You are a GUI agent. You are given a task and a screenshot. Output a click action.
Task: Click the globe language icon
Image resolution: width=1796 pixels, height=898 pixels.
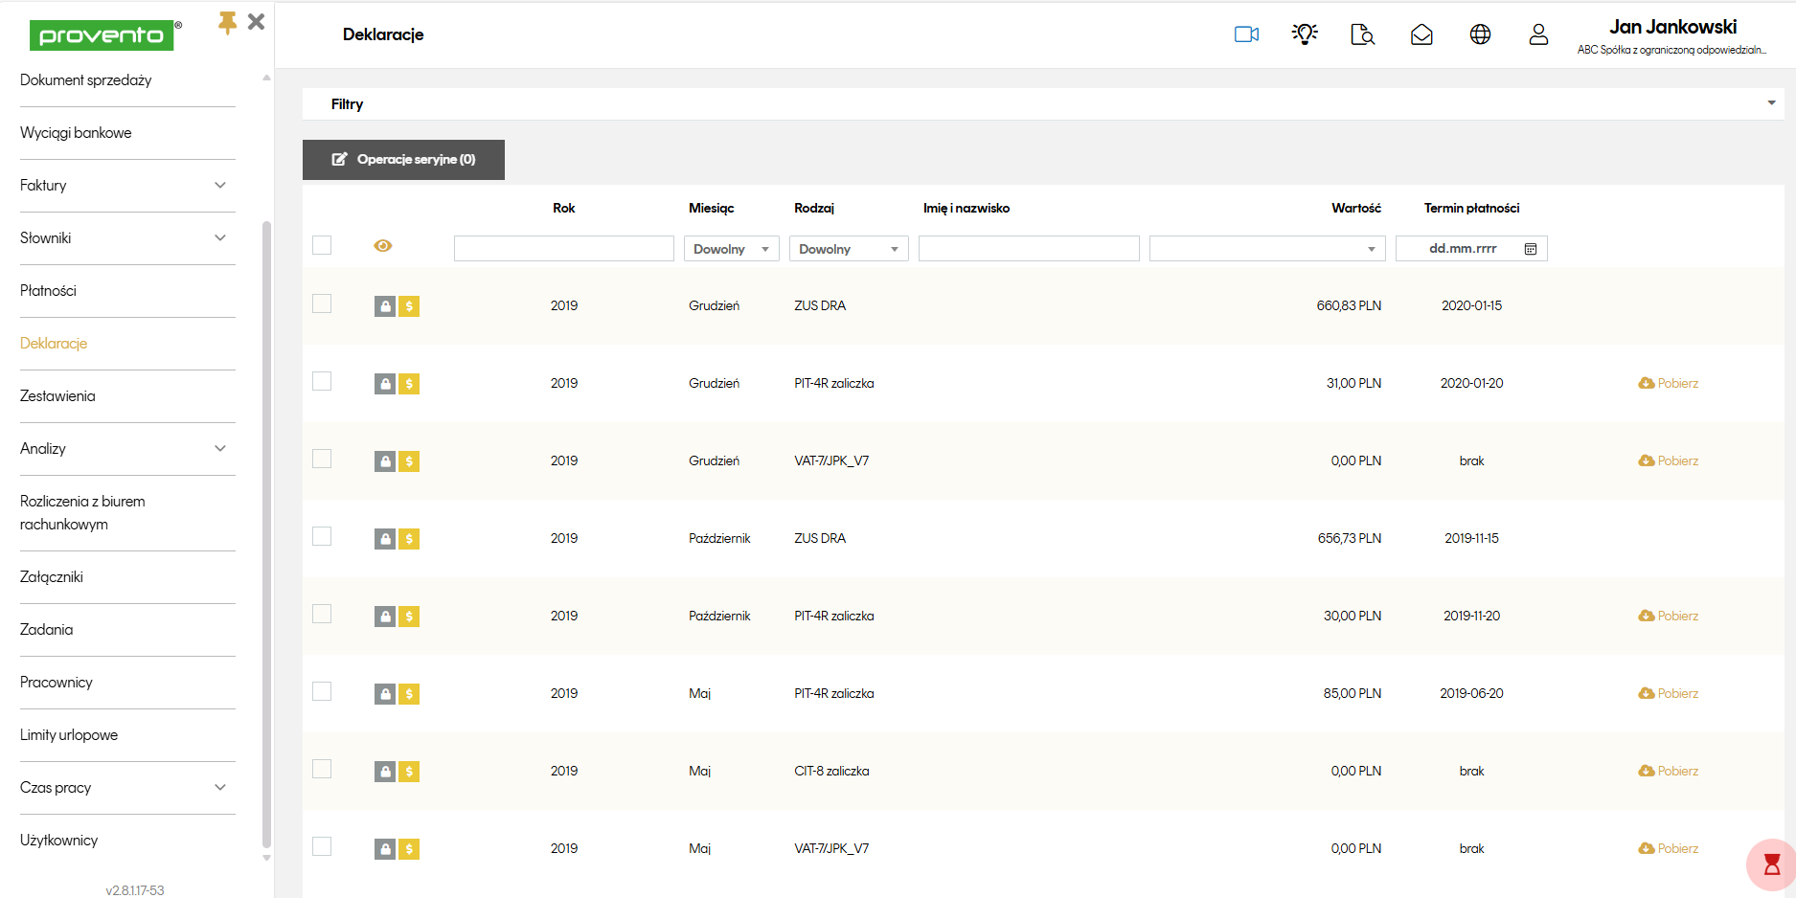click(x=1480, y=34)
